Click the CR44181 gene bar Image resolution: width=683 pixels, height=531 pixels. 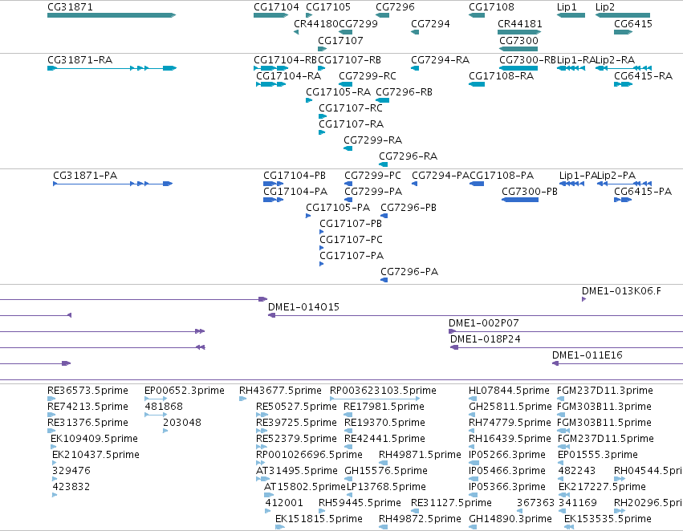tap(519, 32)
